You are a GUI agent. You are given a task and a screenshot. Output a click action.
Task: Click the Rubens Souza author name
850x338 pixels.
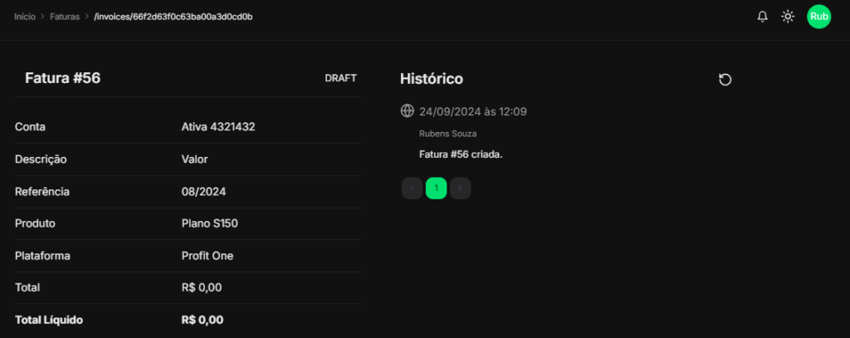click(x=448, y=134)
